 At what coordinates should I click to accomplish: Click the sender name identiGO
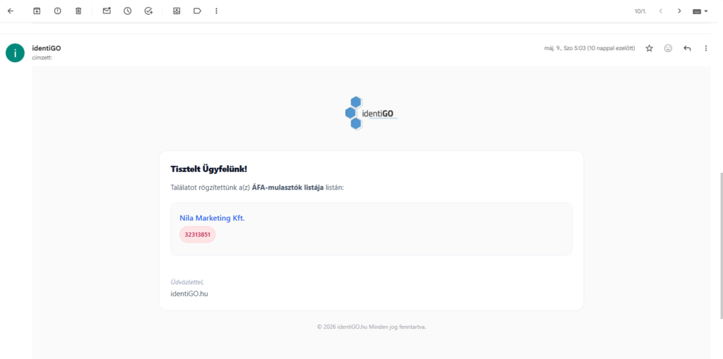pyautogui.click(x=46, y=48)
